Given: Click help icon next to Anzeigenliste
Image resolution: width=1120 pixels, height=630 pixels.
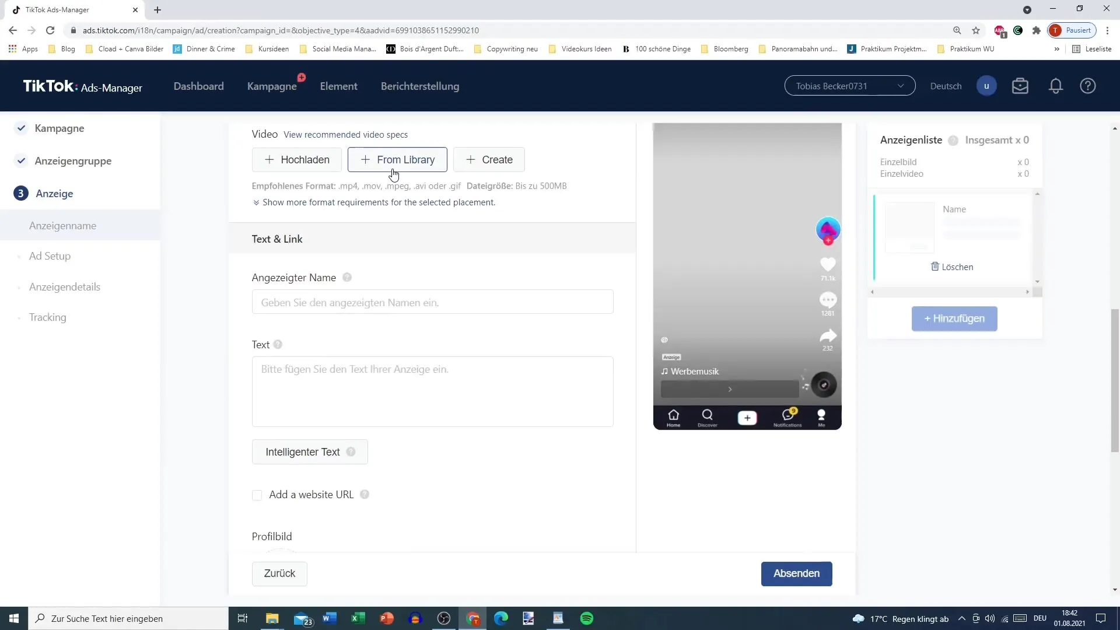Looking at the screenshot, I should [953, 141].
